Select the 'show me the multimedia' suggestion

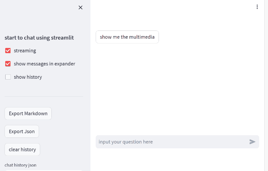pyautogui.click(x=127, y=37)
